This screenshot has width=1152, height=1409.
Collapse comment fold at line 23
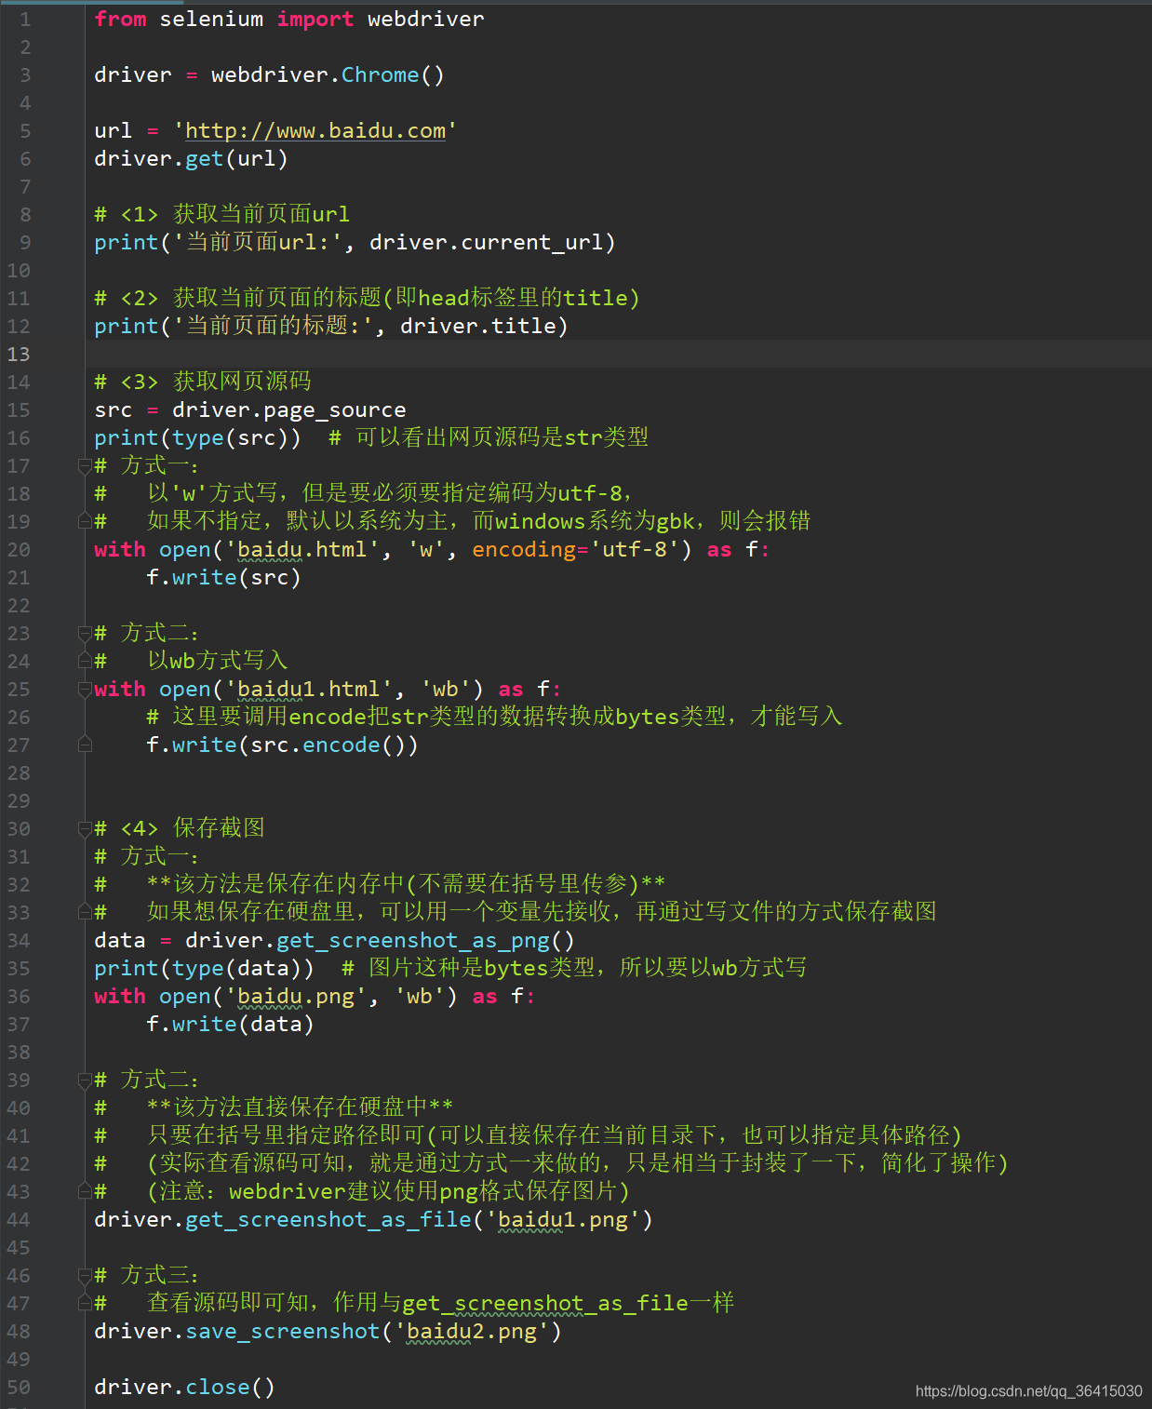coord(85,633)
